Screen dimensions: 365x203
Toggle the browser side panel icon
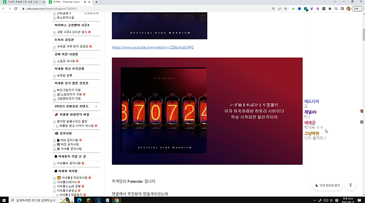click(x=342, y=9)
